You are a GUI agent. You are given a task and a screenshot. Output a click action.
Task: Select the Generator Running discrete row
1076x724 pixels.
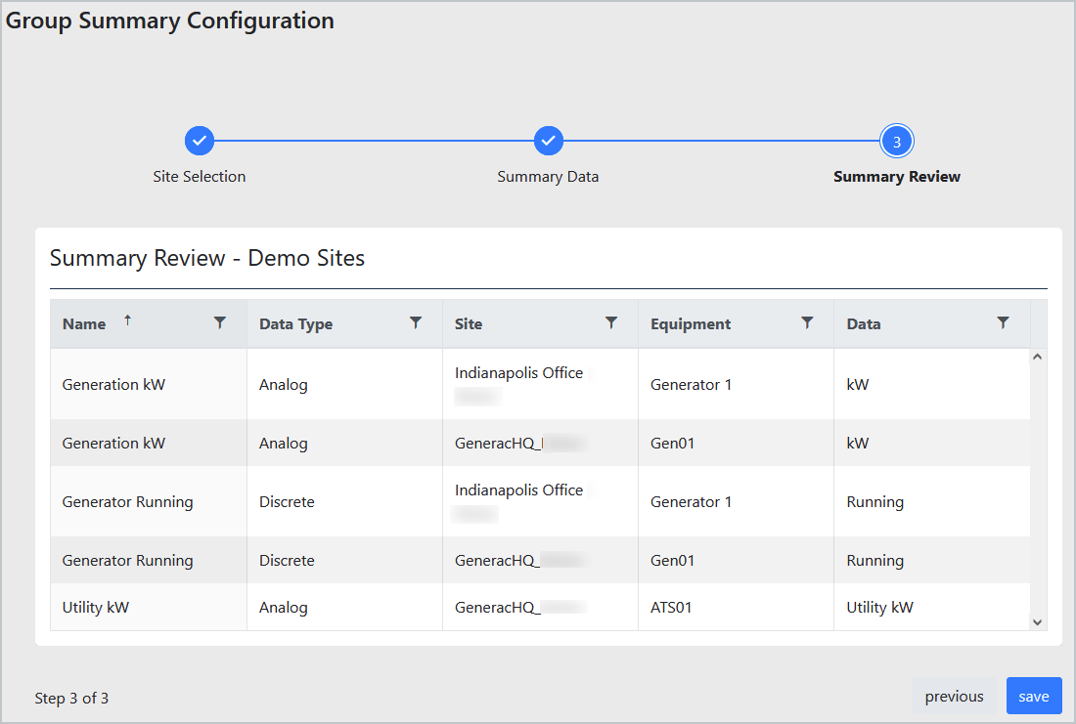(391, 501)
